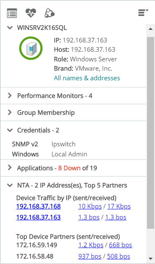Expand the Applications section chevron

click(10, 168)
